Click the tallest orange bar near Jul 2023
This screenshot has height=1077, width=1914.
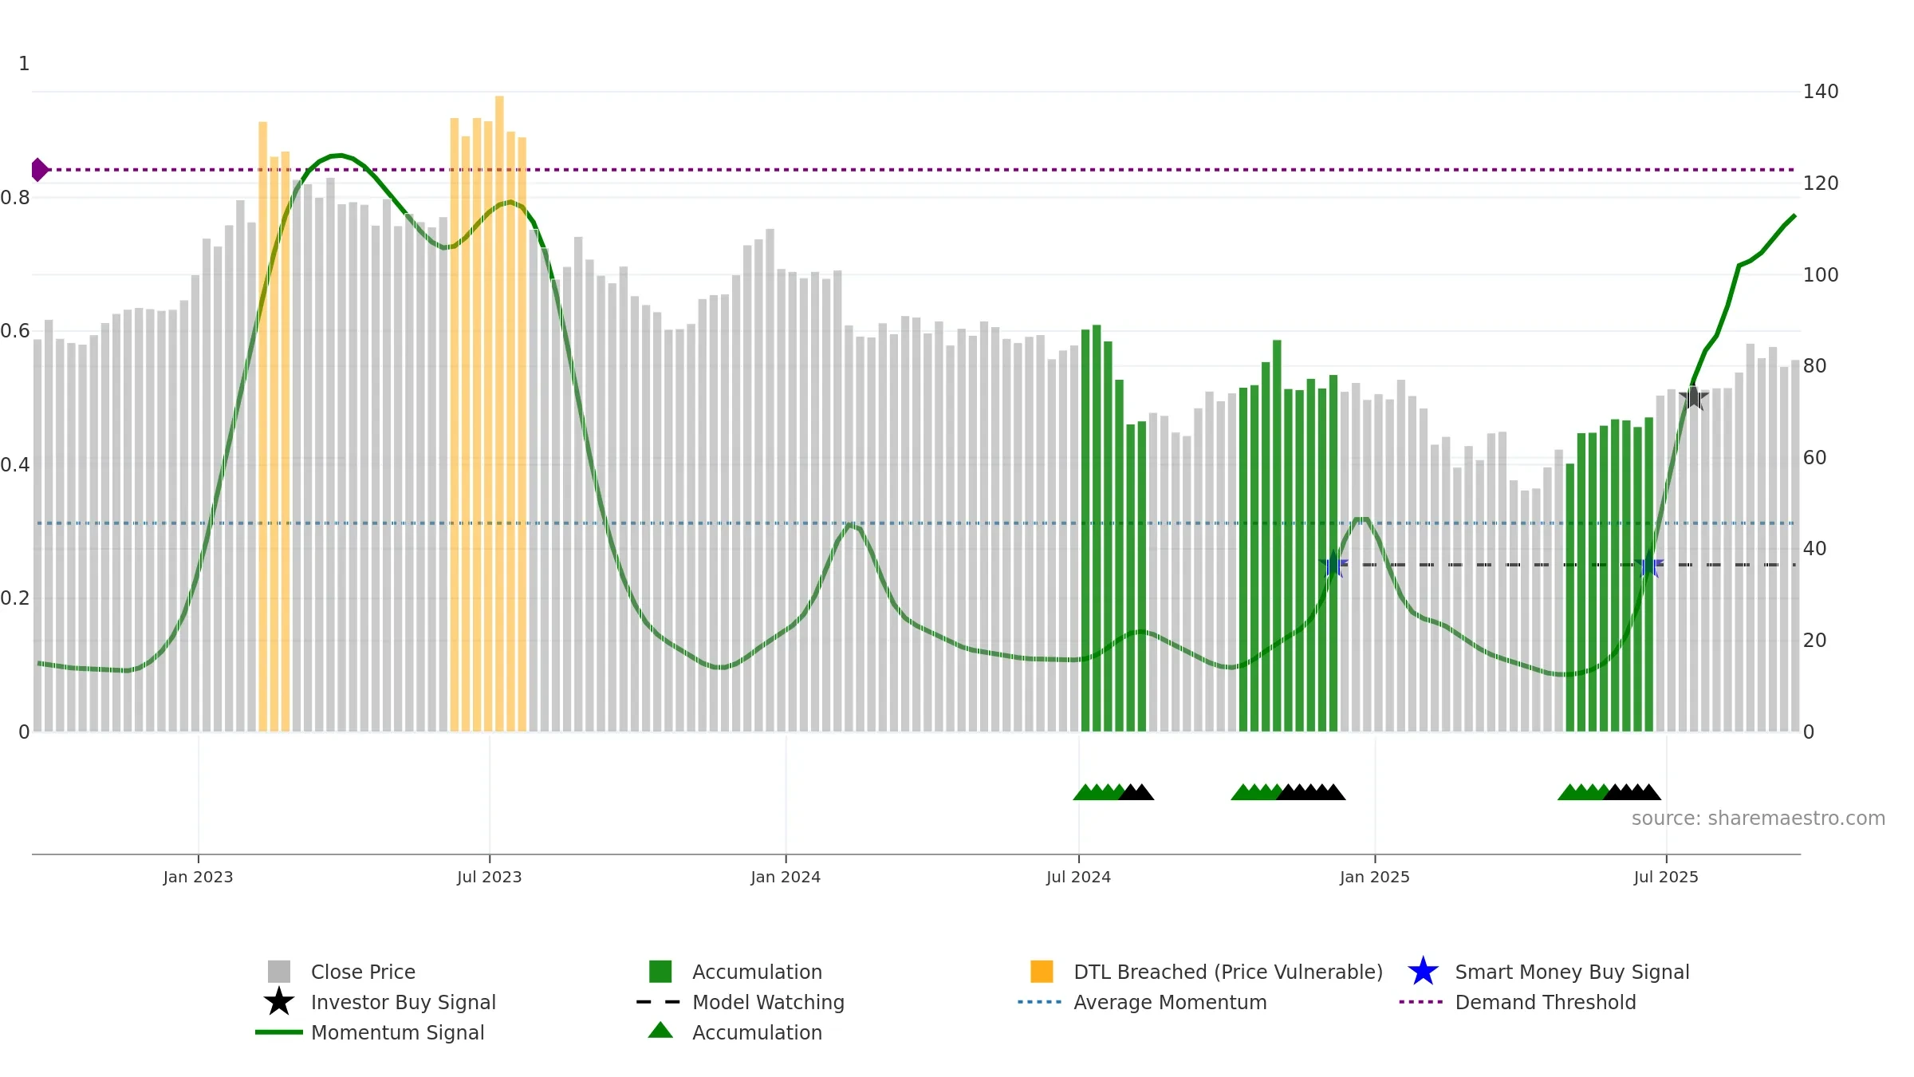tap(499, 413)
